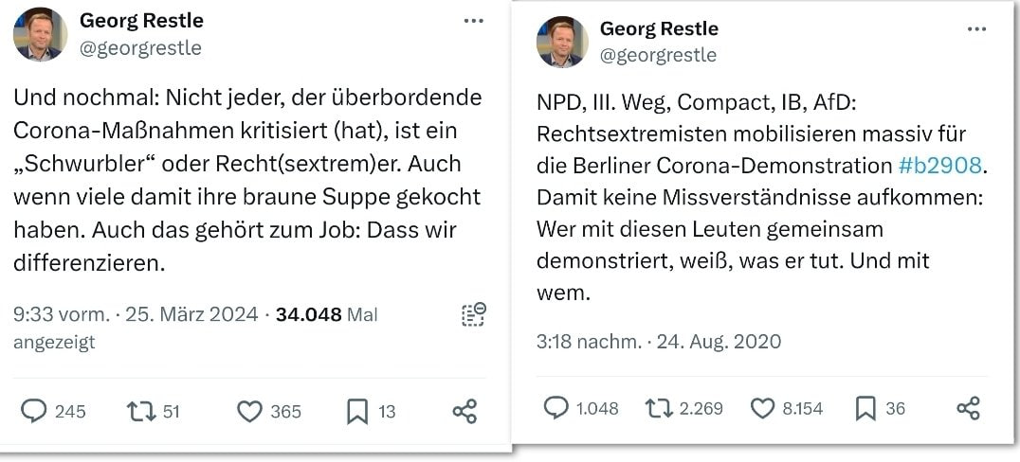This screenshot has height=462, width=1020.
Task: Click reply icon on the 2020 tweet
Action: tap(556, 408)
